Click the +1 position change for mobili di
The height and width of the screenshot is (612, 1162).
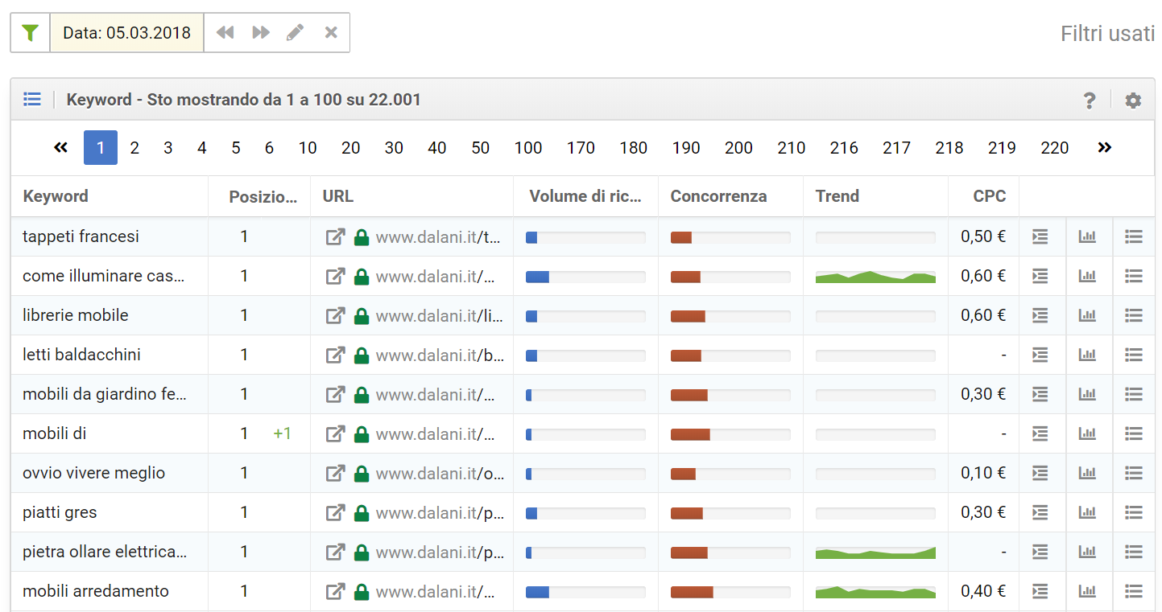pos(282,433)
